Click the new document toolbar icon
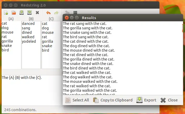The width and height of the screenshot is (185, 114). 6,13
